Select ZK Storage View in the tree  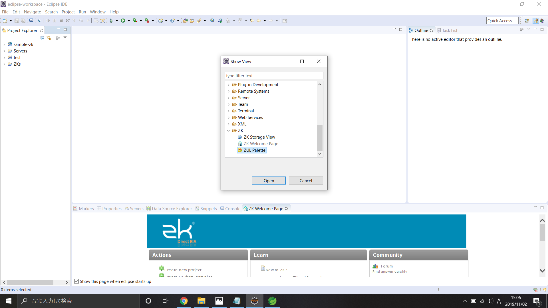[259, 137]
